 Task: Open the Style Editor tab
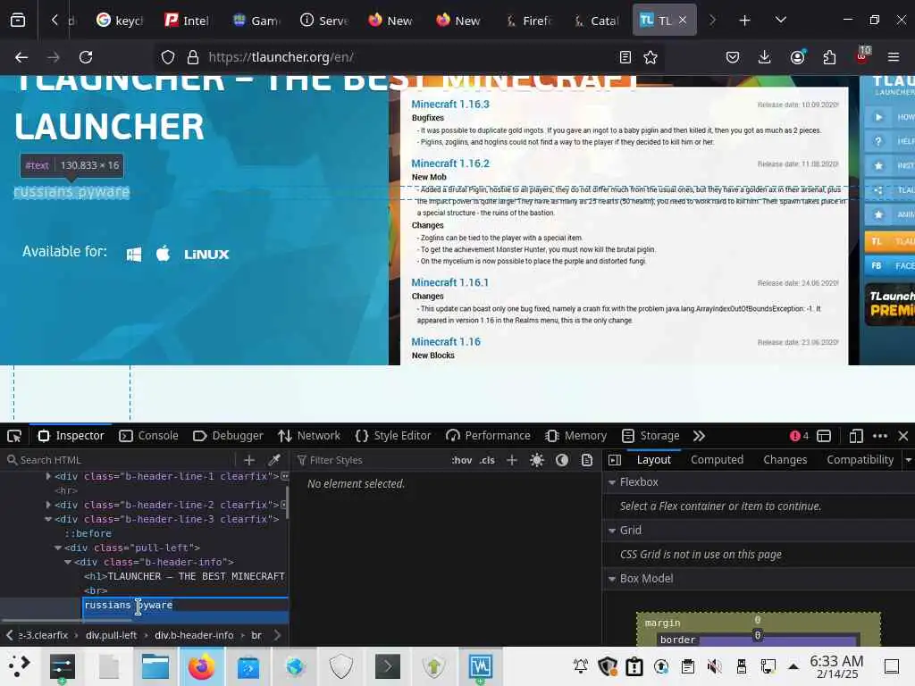click(393, 436)
